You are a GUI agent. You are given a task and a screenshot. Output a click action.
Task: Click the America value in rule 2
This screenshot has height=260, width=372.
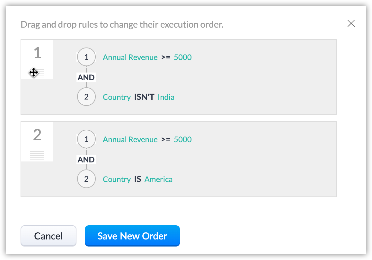click(x=158, y=179)
